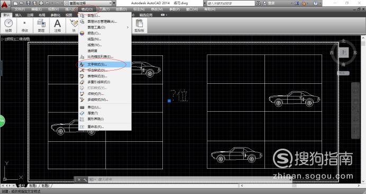Click the 窗口(W) menu

[192, 9]
